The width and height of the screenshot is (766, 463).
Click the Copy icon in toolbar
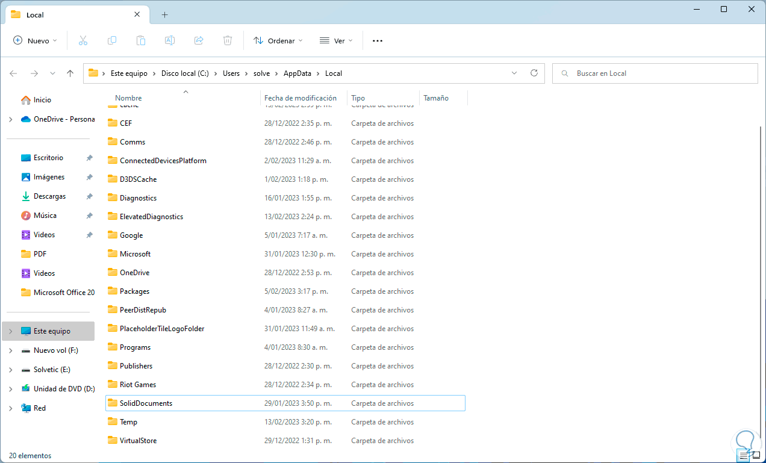point(112,40)
